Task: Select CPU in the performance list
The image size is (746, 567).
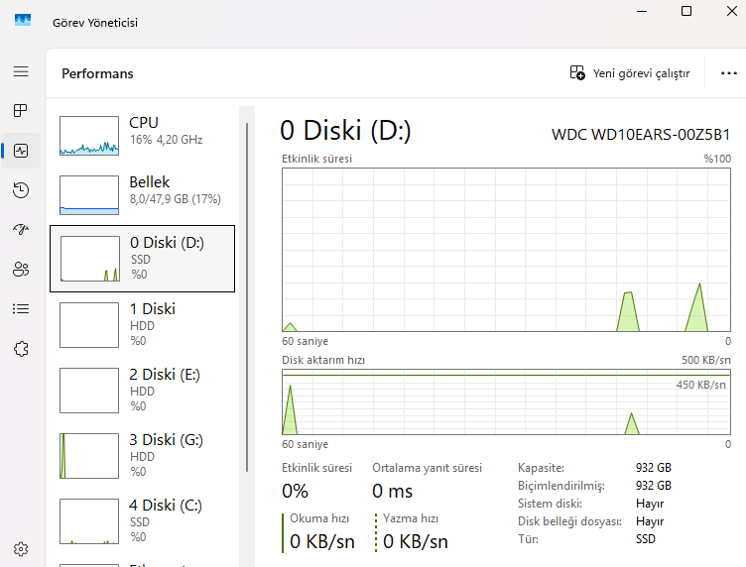Action: point(142,136)
